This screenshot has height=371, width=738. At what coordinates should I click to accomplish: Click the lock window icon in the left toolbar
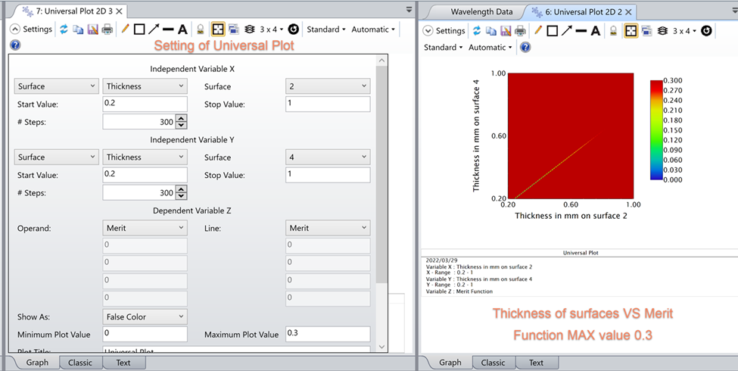(x=201, y=30)
